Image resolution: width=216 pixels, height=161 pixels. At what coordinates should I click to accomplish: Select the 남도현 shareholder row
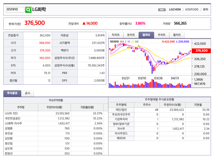(54, 148)
